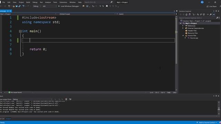Click the Output panel vertical scrollbar

tap(219, 108)
